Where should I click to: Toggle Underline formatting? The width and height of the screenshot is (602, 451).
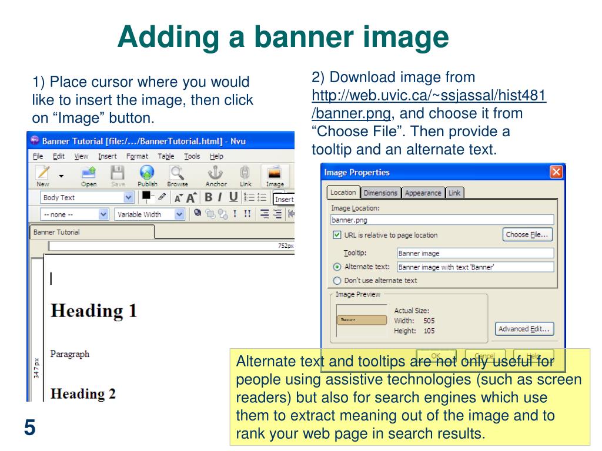point(233,197)
